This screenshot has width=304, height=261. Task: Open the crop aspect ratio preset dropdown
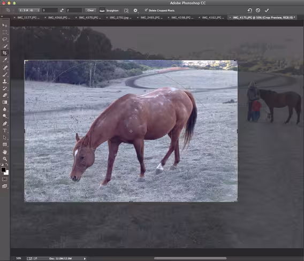[29, 10]
